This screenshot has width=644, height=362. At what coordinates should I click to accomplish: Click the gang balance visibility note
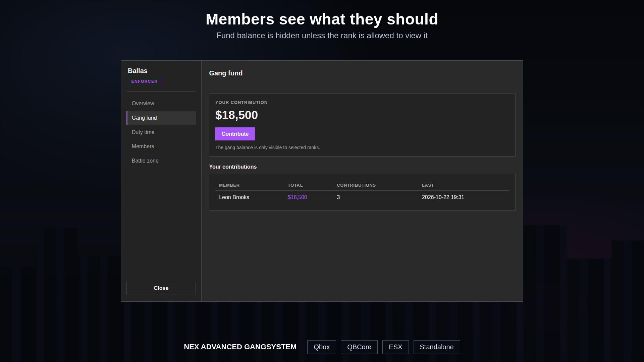pos(268,148)
